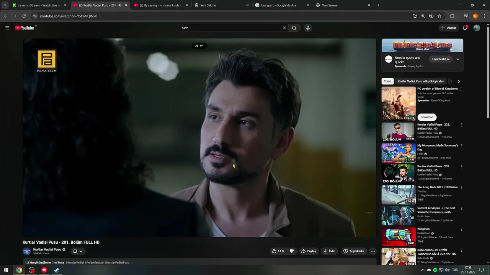Open options for Kurtlar Vadisi 202 video
This screenshot has width=490, height=275.
(x=462, y=125)
